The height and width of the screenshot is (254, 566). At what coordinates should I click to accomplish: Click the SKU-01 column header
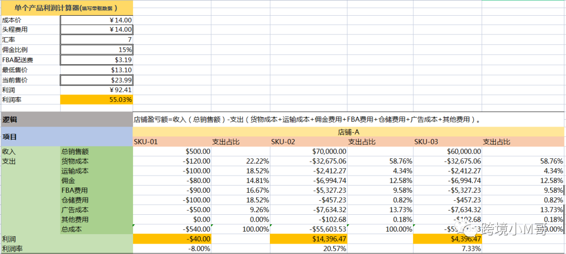click(147, 142)
